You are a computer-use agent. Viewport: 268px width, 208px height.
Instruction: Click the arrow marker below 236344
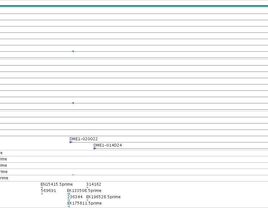(x=69, y=200)
